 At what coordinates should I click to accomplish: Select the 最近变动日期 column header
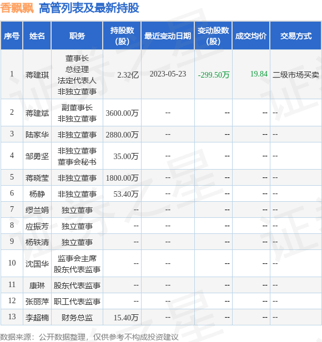[168, 36]
